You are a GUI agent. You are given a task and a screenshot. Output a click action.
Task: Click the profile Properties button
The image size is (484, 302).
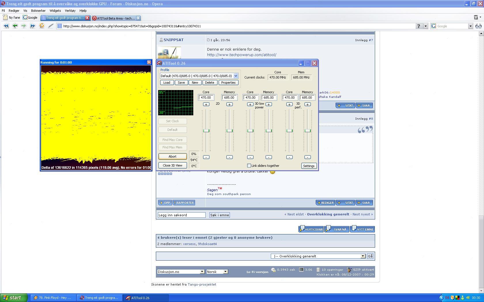tap(228, 83)
